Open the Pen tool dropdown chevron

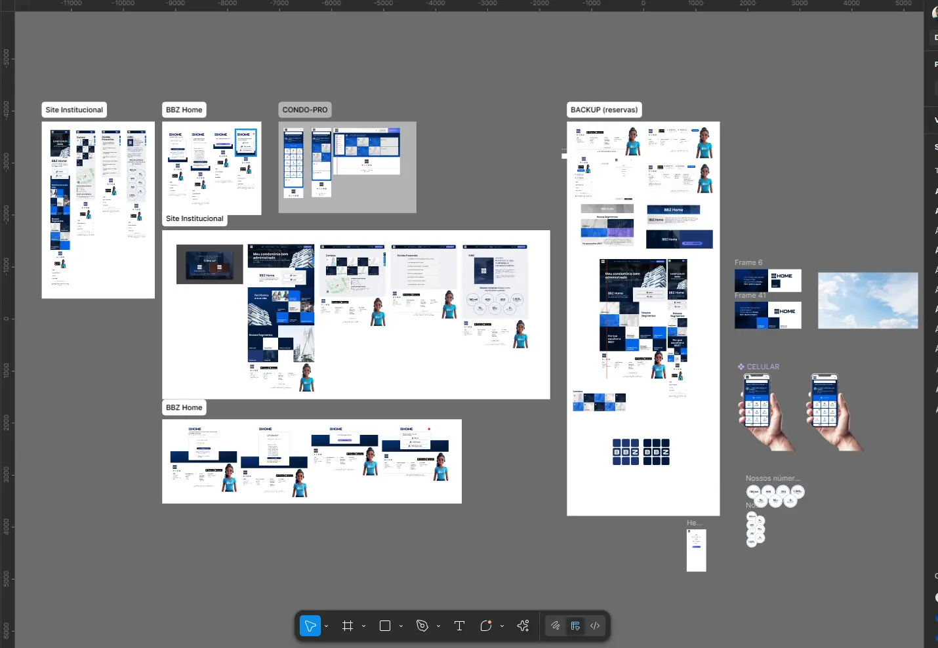[438, 626]
